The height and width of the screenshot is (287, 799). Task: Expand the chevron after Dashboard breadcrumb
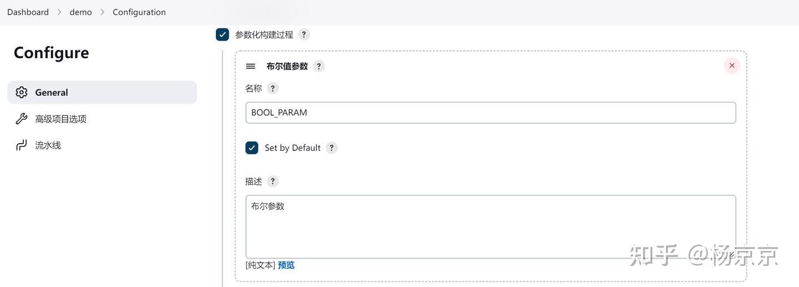coord(59,12)
